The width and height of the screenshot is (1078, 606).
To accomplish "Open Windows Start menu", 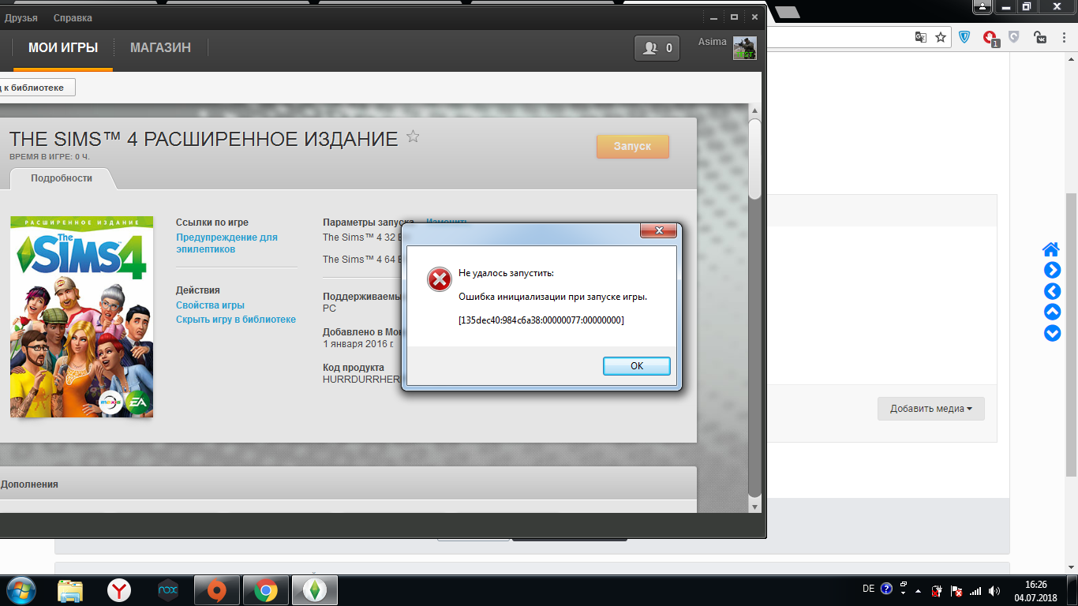I will coord(20,589).
